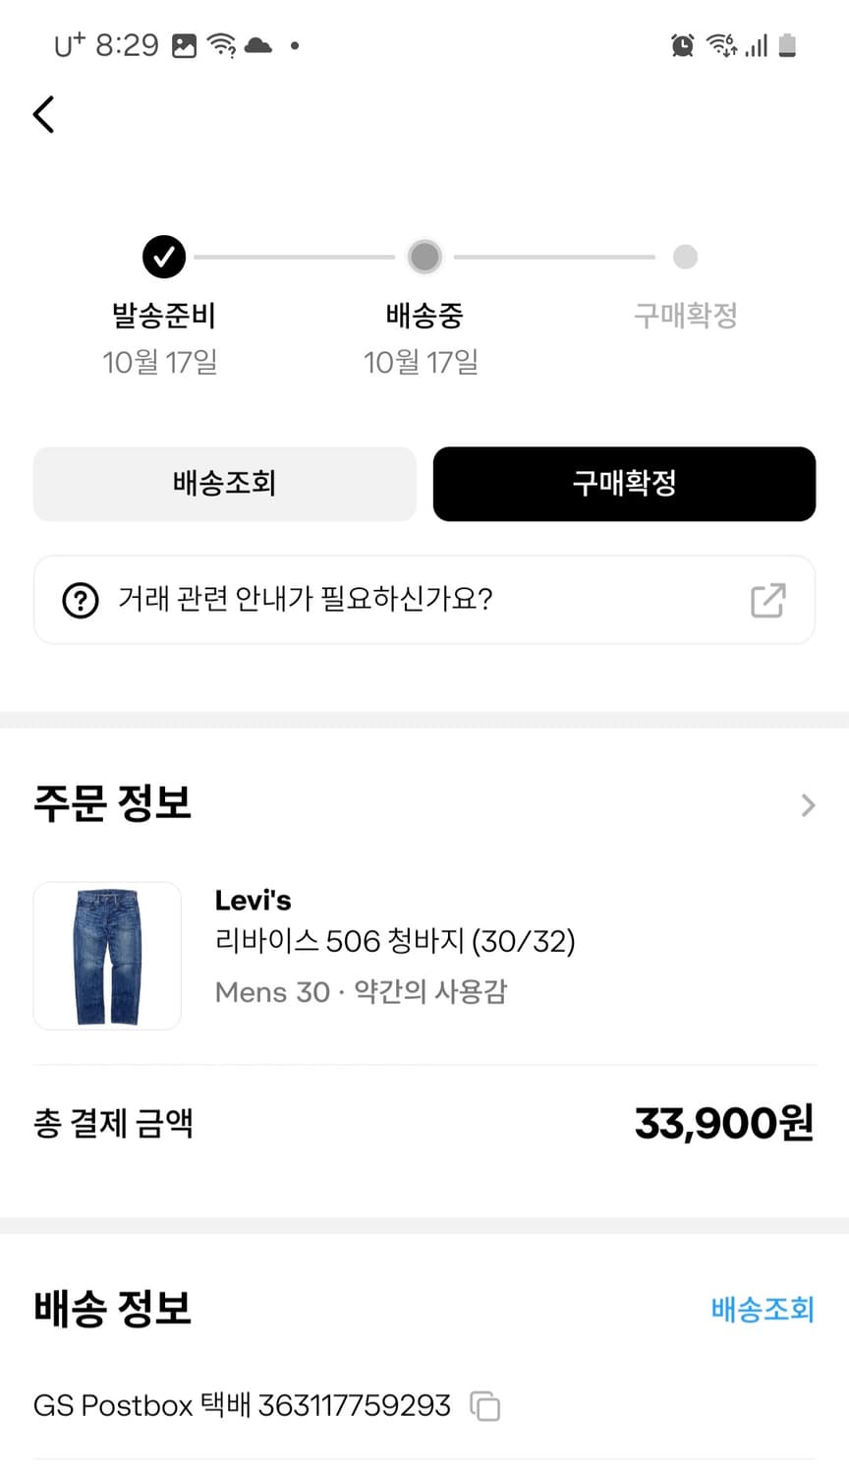Tap the 리바이스 506 청바지 product title
849x1475 pixels.
pyautogui.click(x=395, y=941)
